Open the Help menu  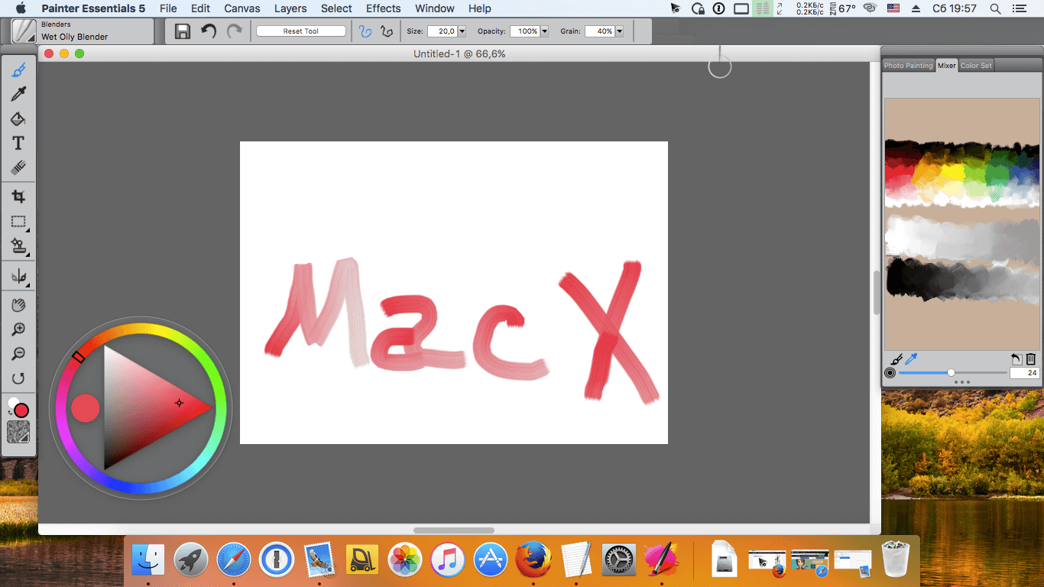coord(479,8)
